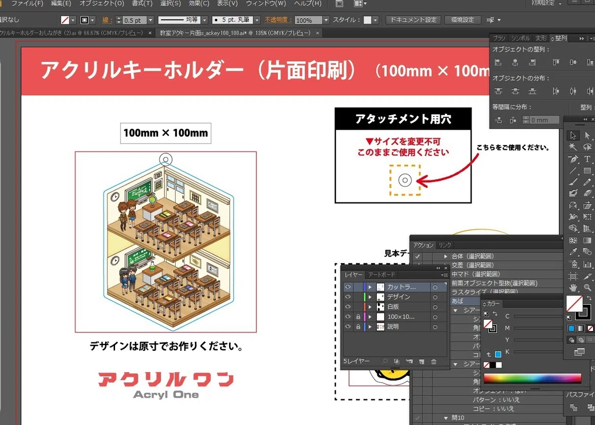
Task: Click horizontal align center icon in Align panel
Action: [515, 62]
